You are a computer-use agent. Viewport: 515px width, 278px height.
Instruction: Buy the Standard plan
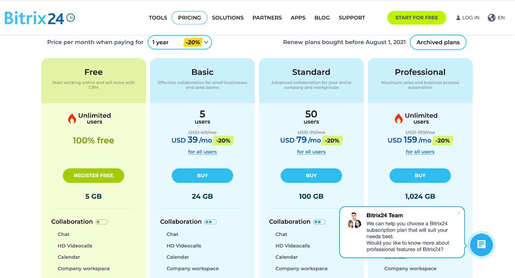311,175
